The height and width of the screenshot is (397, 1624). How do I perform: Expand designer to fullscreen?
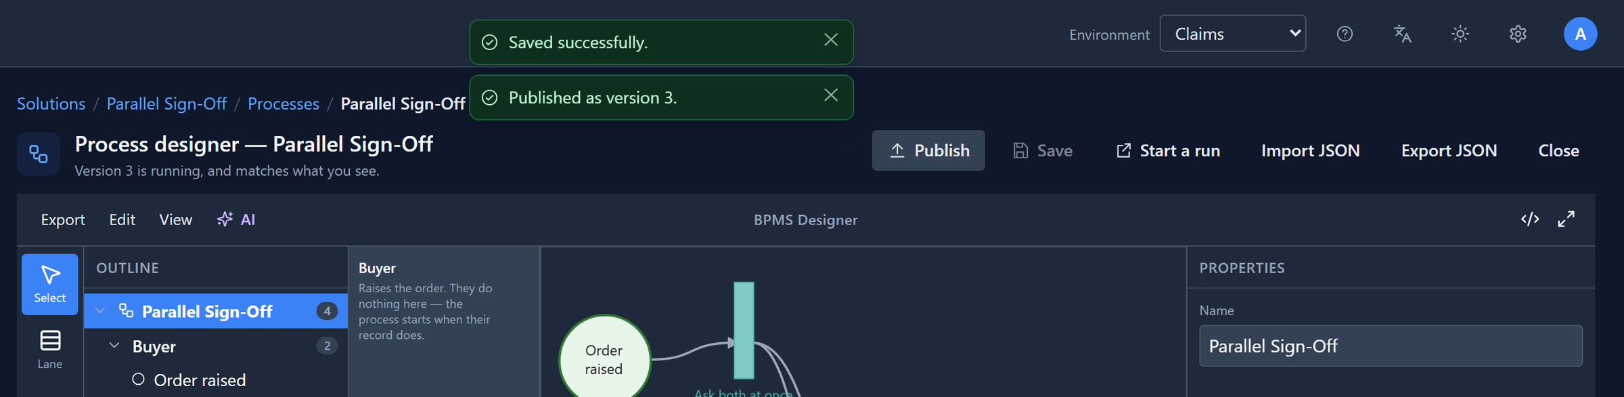coord(1566,219)
